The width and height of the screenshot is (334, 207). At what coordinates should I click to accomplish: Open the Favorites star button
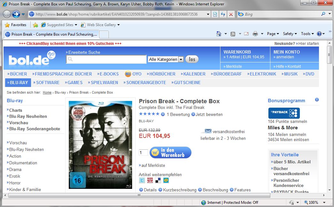16,25
